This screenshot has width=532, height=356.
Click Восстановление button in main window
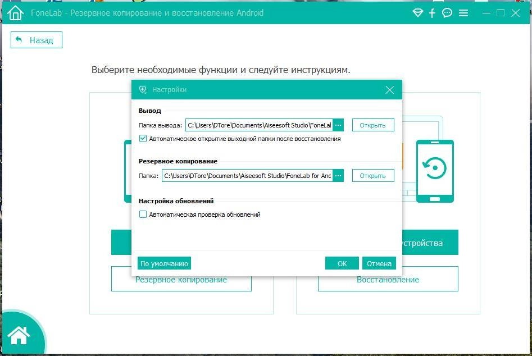388,280
